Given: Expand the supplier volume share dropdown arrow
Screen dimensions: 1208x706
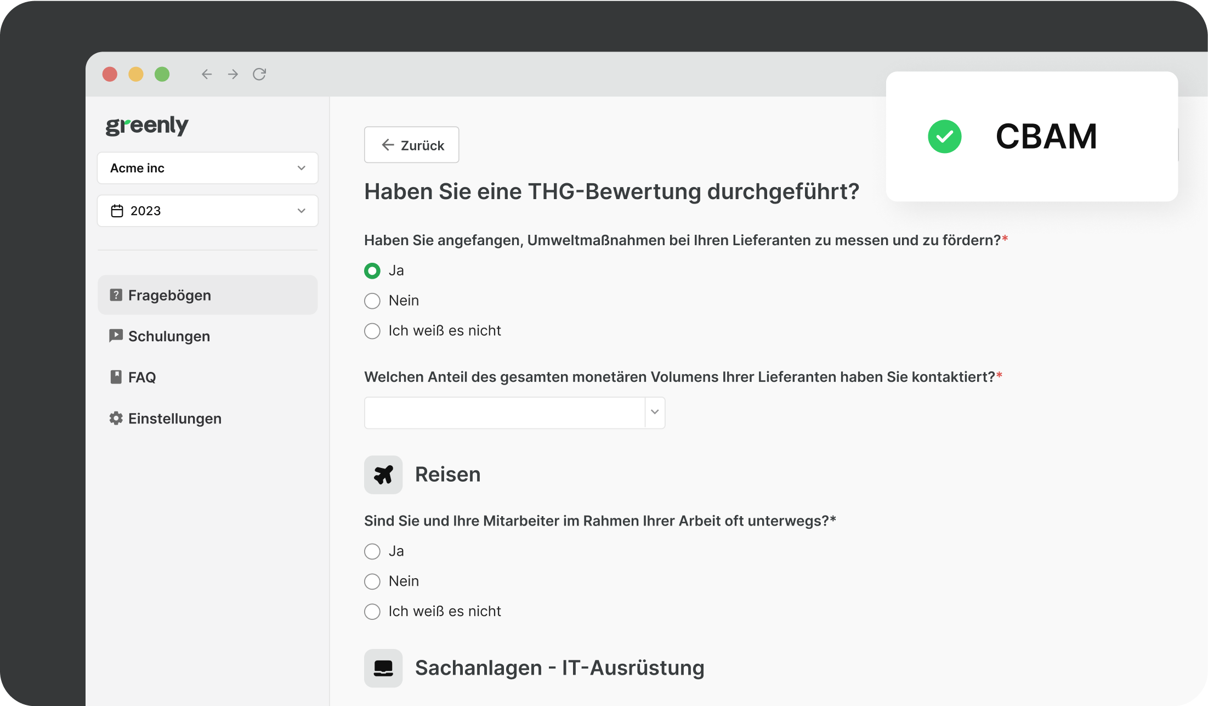Looking at the screenshot, I should (655, 413).
